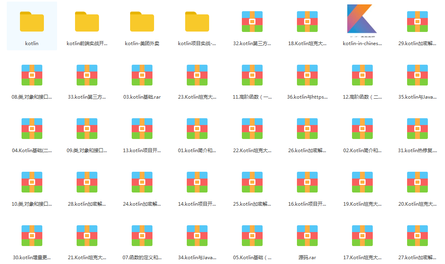Viewport: 445px width, 264px height.
Task: Select the kotlin-in-chines... Kotlin logo thumbnail
Action: (x=362, y=20)
